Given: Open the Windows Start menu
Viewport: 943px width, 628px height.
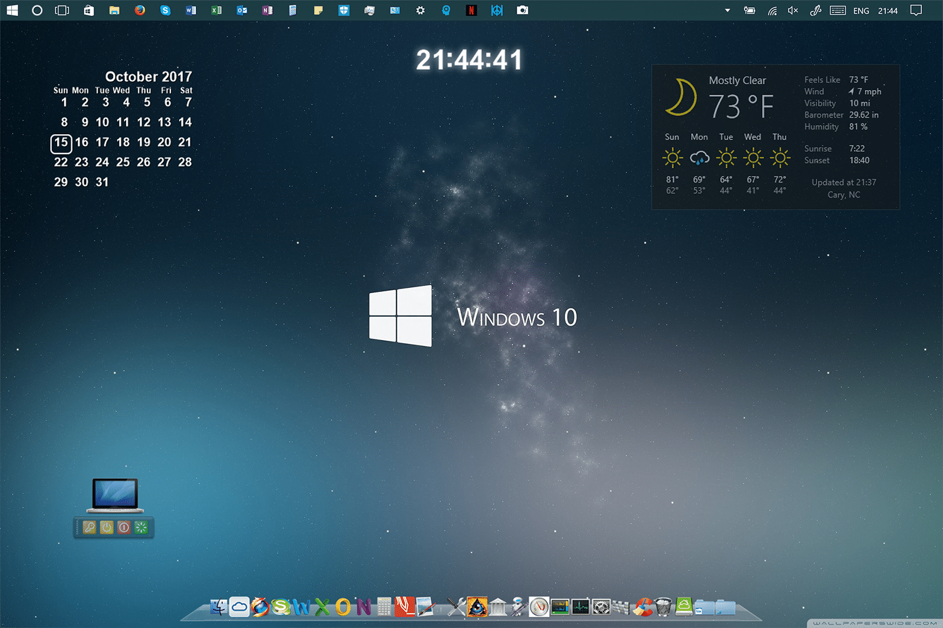Looking at the screenshot, I should [12, 10].
